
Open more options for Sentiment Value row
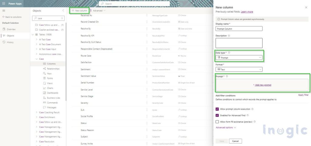pos(147,76)
